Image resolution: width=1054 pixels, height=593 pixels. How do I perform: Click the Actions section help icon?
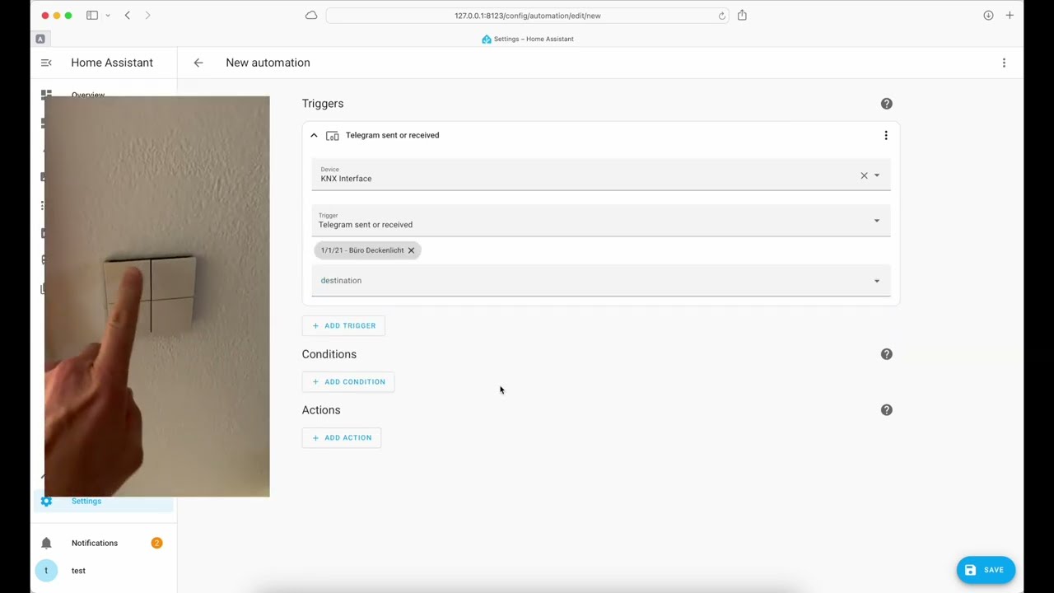(x=886, y=409)
